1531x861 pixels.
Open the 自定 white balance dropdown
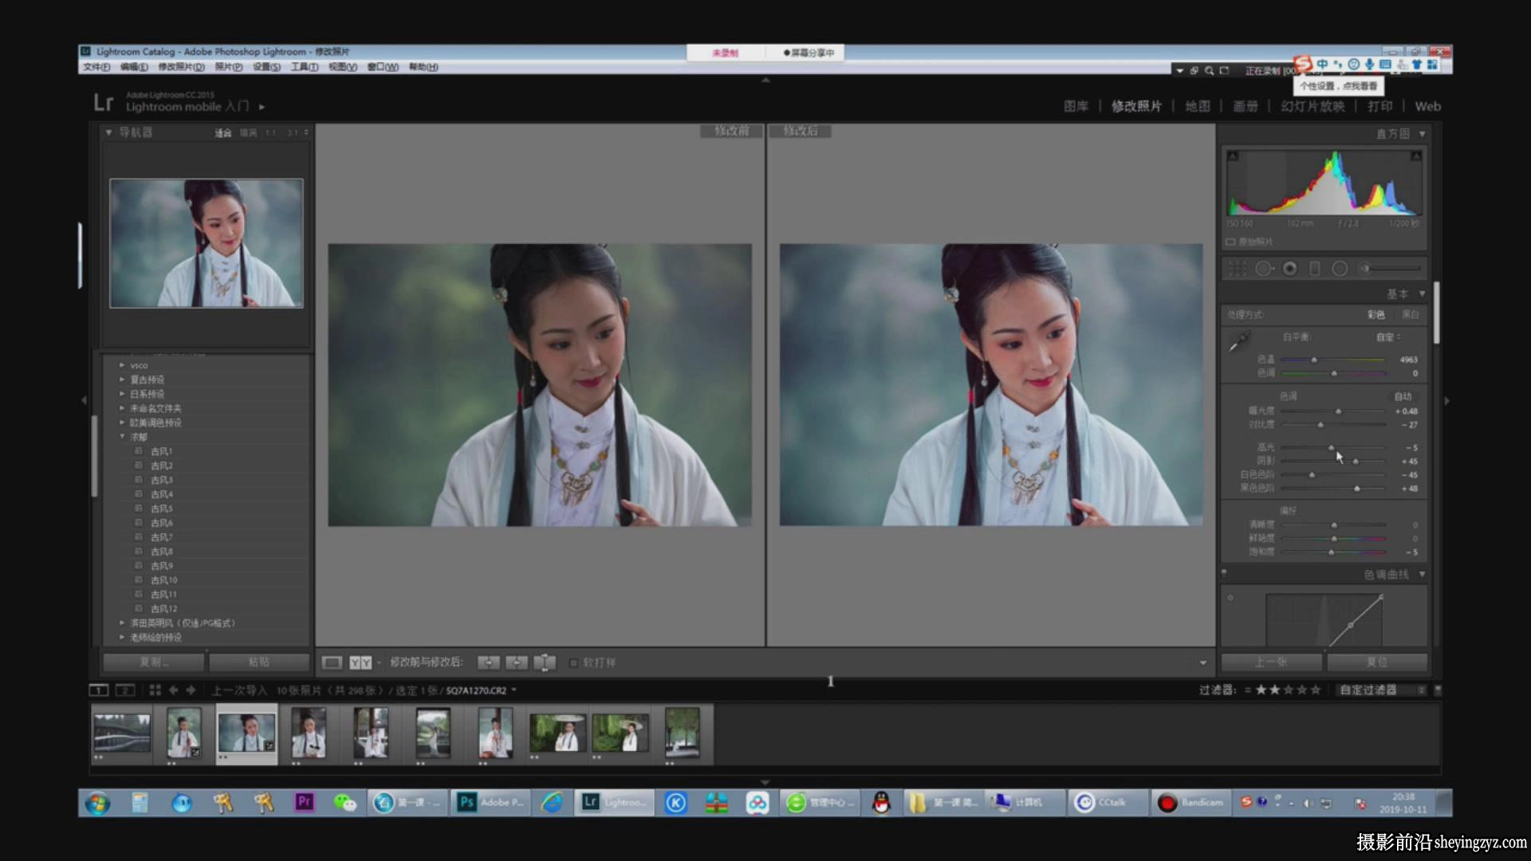click(x=1388, y=337)
